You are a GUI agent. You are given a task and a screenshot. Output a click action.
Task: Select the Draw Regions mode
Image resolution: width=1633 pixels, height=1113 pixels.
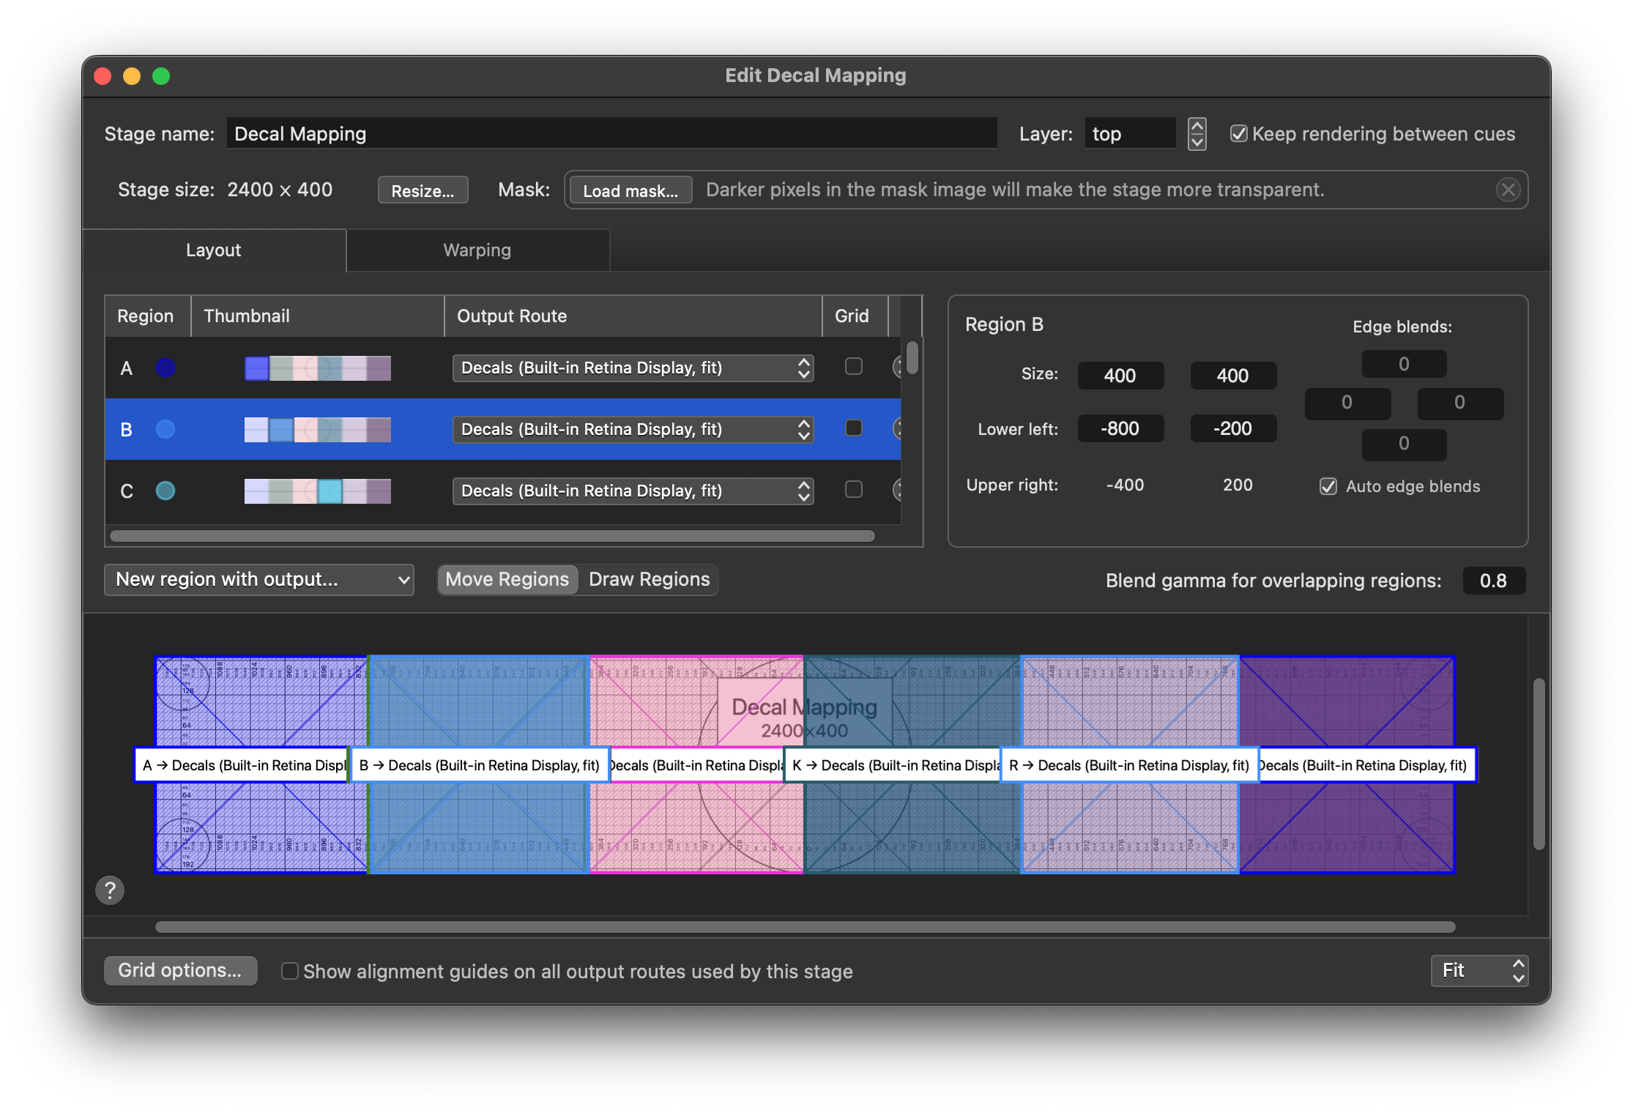pos(649,580)
